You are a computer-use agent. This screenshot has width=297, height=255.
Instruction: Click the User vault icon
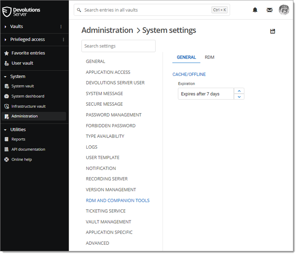[7, 63]
